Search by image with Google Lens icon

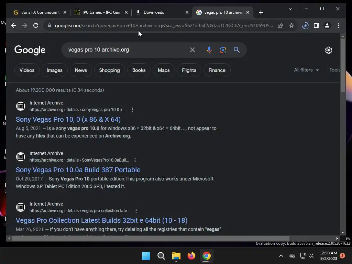point(223,50)
